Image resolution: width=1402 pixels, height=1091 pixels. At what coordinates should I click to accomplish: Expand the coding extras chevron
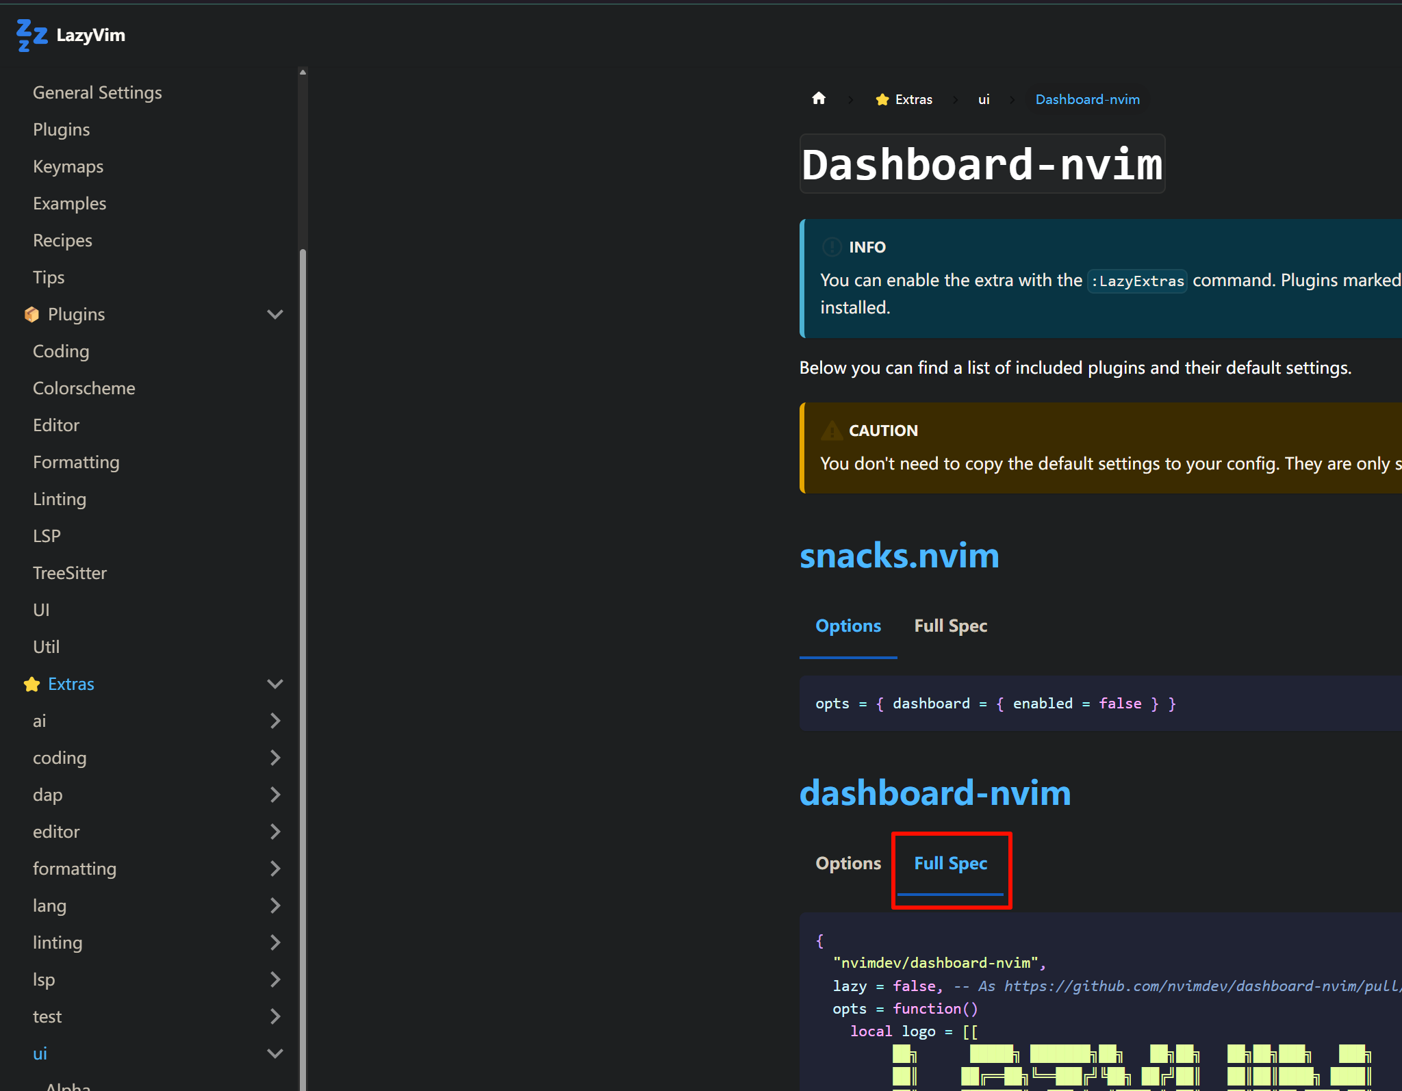click(x=275, y=758)
